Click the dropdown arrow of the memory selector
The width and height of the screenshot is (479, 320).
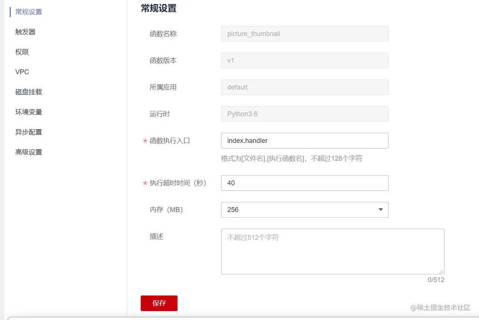point(380,210)
